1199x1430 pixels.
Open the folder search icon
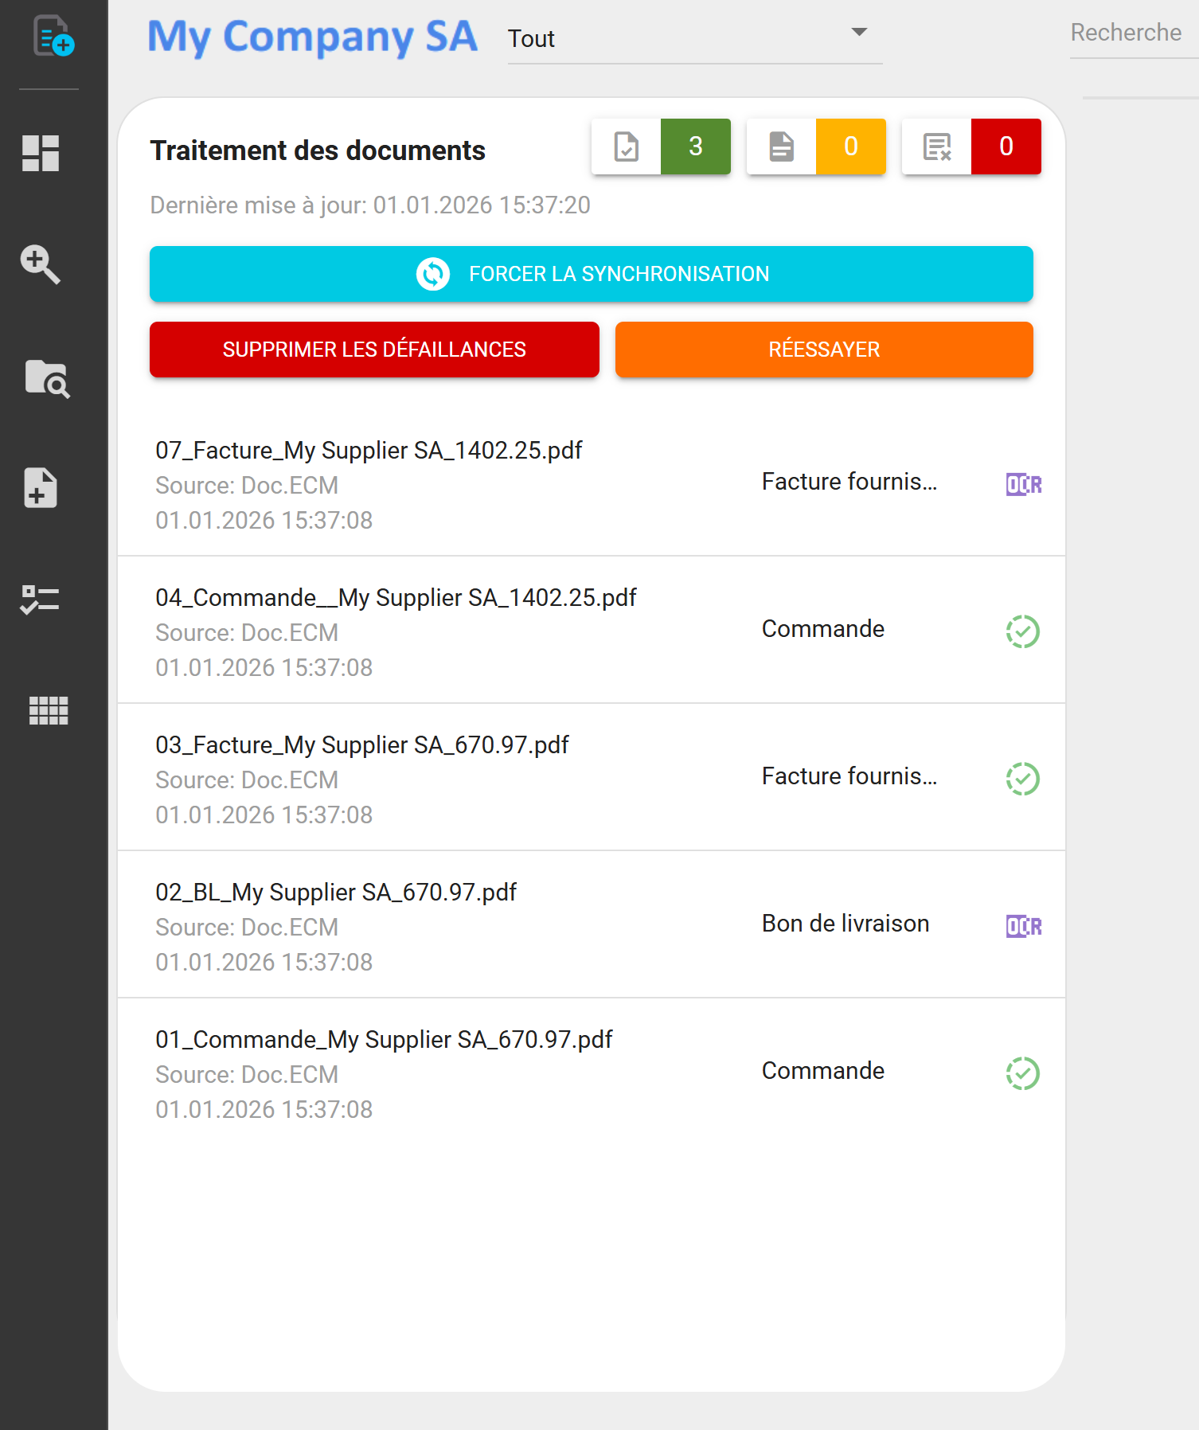point(47,377)
